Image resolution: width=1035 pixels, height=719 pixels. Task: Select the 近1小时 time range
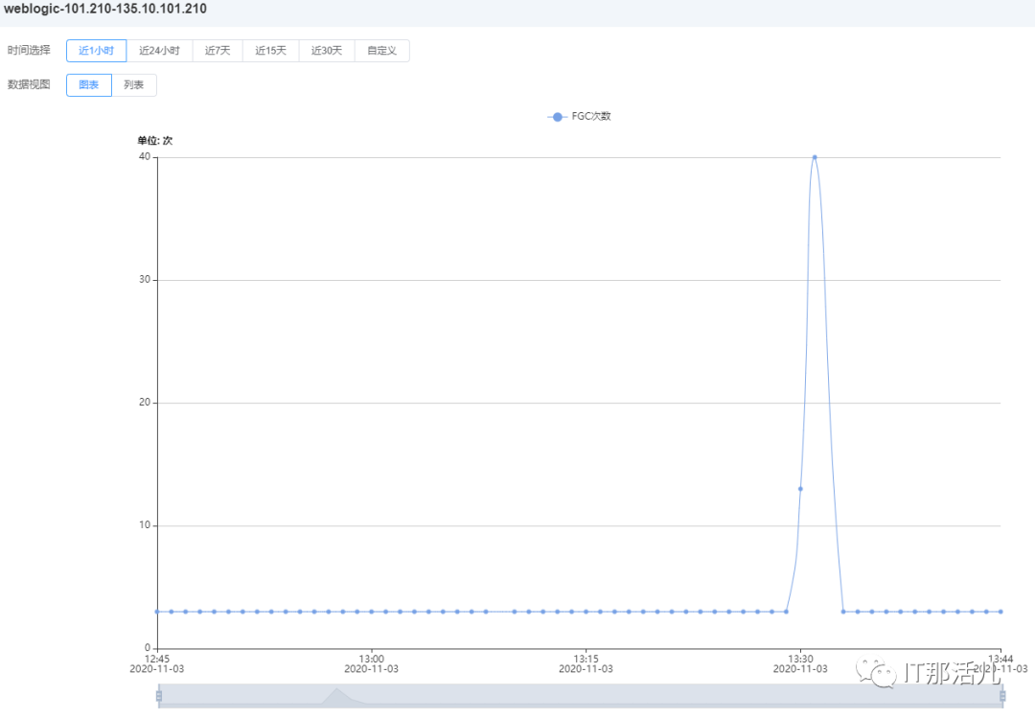pyautogui.click(x=96, y=51)
